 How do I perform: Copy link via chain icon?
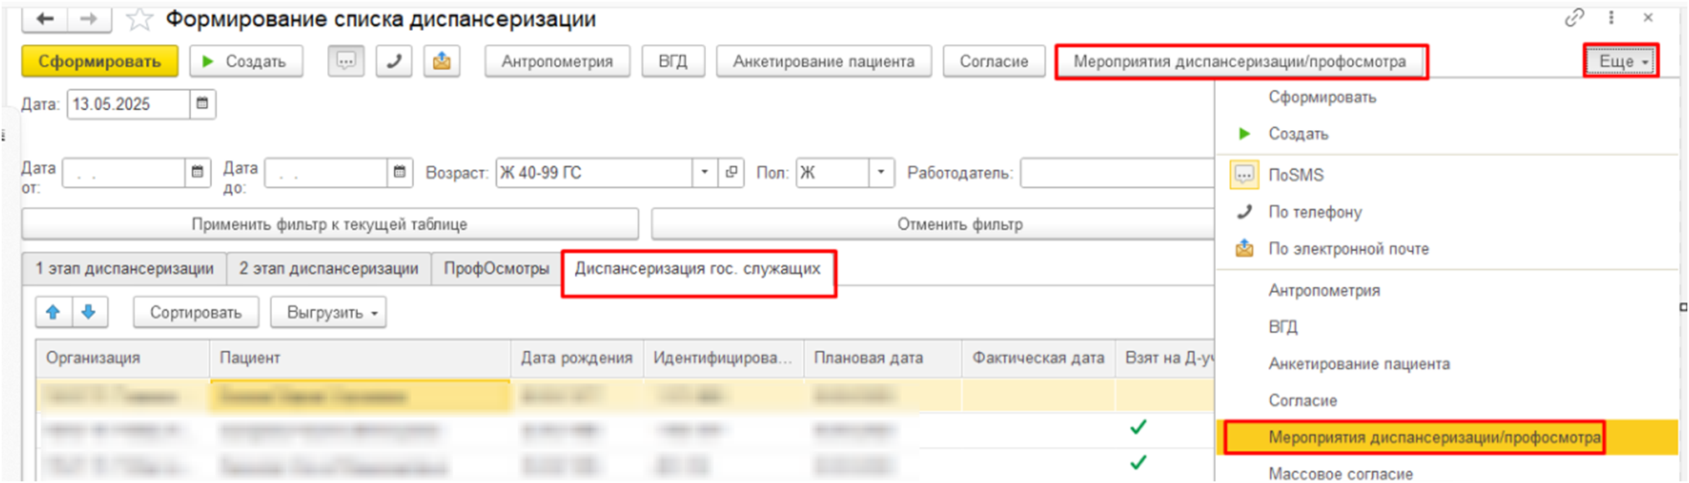point(1574,18)
